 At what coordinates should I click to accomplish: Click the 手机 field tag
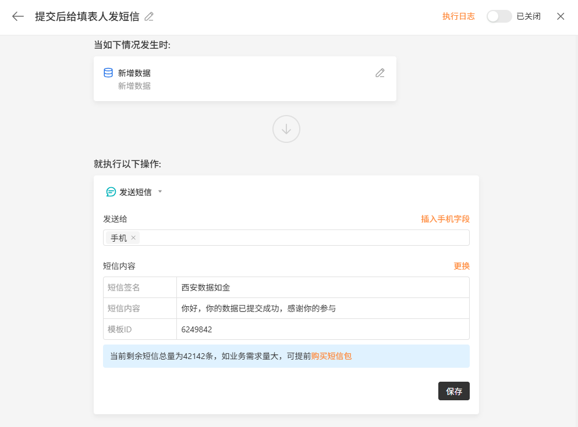click(x=122, y=238)
